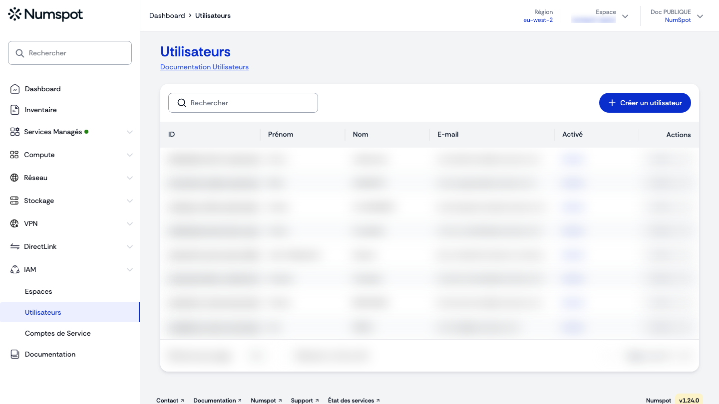Go to Inventaire in the sidebar
The height and width of the screenshot is (404, 719).
[41, 110]
